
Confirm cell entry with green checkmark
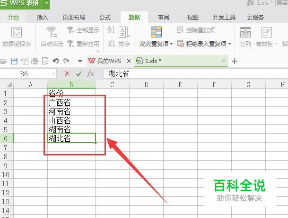79,74
